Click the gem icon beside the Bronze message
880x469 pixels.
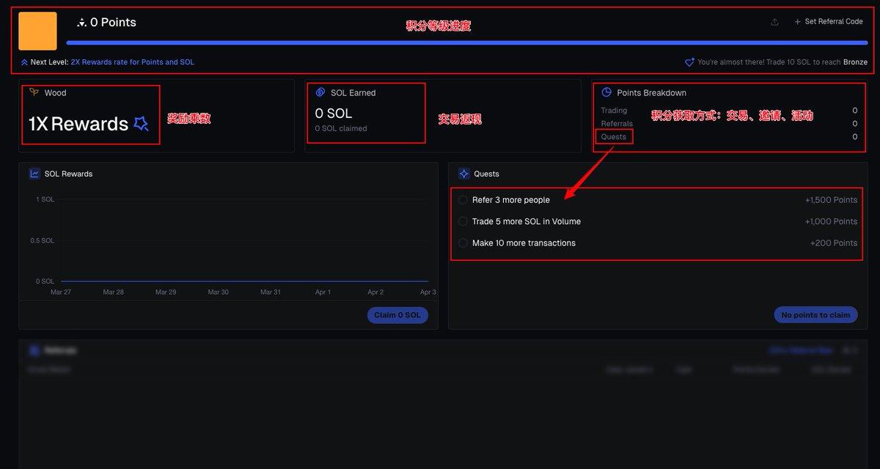[x=689, y=62]
